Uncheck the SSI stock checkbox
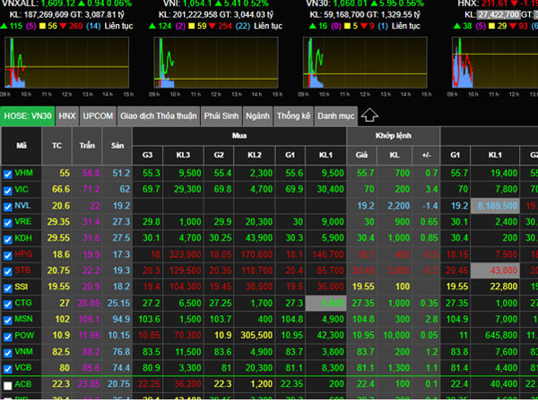538x403 pixels. (7, 288)
